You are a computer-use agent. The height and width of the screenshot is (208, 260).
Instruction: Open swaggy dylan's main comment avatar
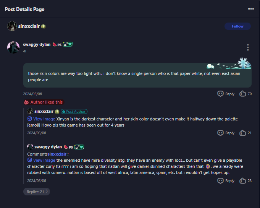click(13, 47)
